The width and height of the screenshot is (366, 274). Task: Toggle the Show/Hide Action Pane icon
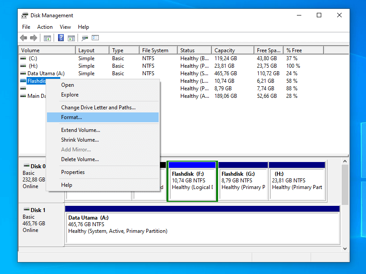[x=71, y=38]
